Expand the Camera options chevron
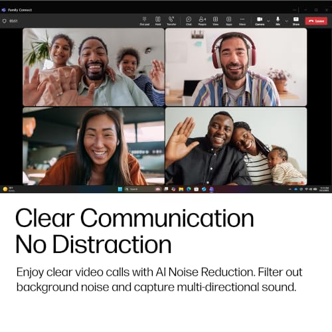The width and height of the screenshot is (332, 332). pyautogui.click(x=268, y=21)
